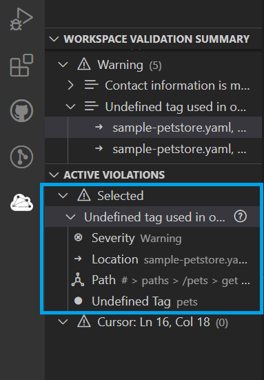The image size is (264, 380).
Task: Open the GitHub panel icon
Action: [x=21, y=110]
